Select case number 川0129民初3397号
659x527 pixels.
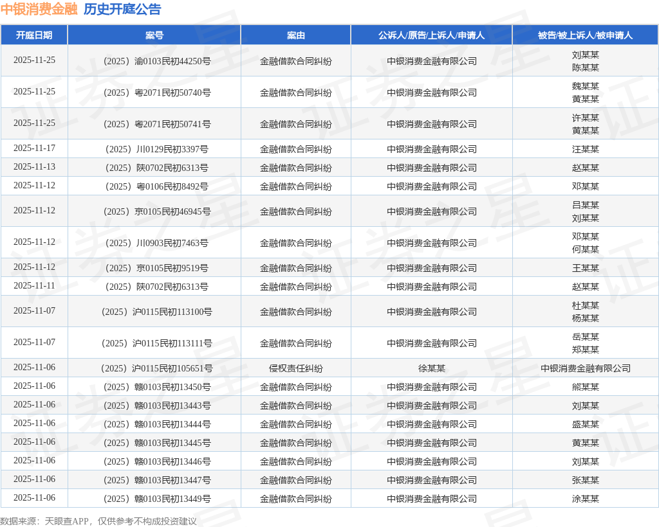coord(157,149)
